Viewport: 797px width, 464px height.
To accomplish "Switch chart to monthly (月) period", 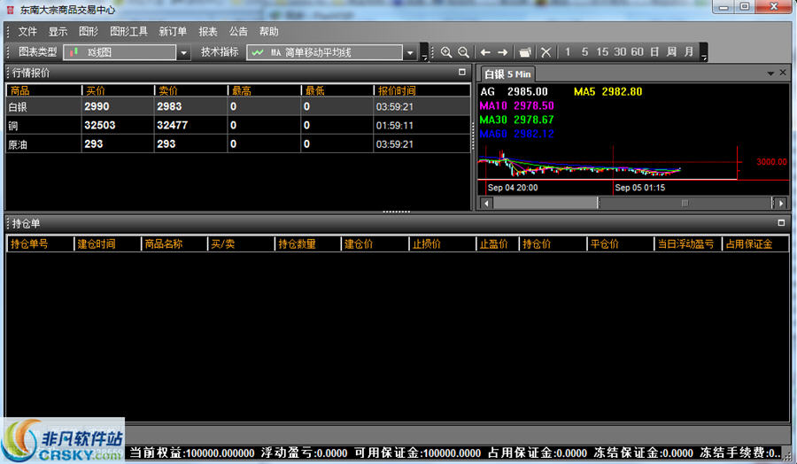I will 689,52.
